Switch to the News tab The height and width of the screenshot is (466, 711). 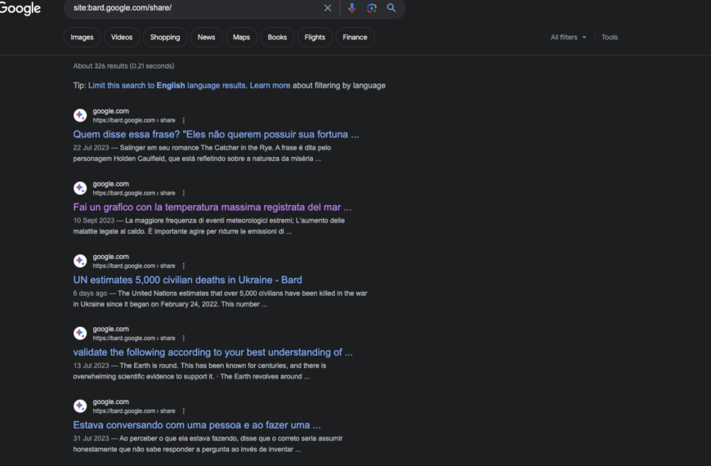206,38
